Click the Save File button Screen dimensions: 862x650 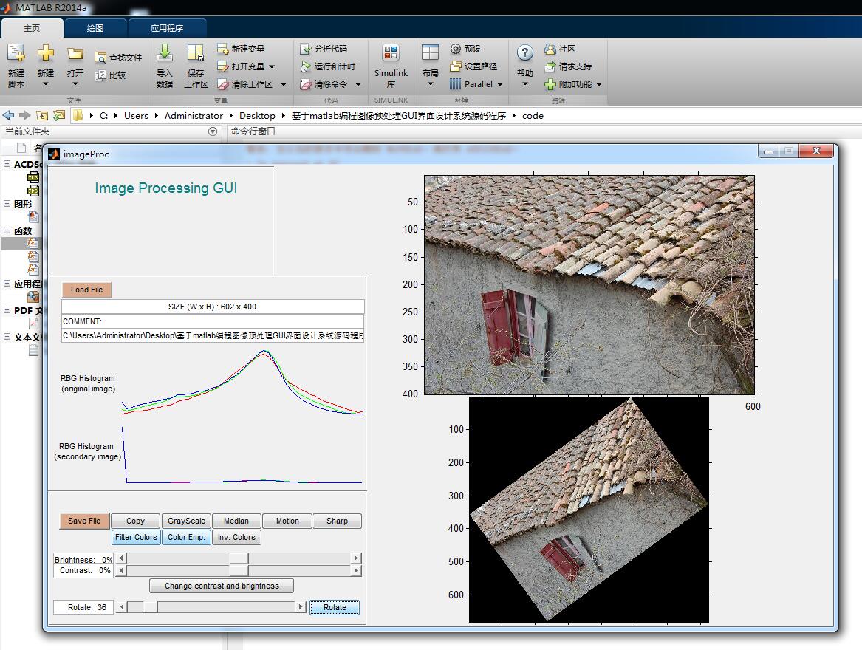[84, 521]
